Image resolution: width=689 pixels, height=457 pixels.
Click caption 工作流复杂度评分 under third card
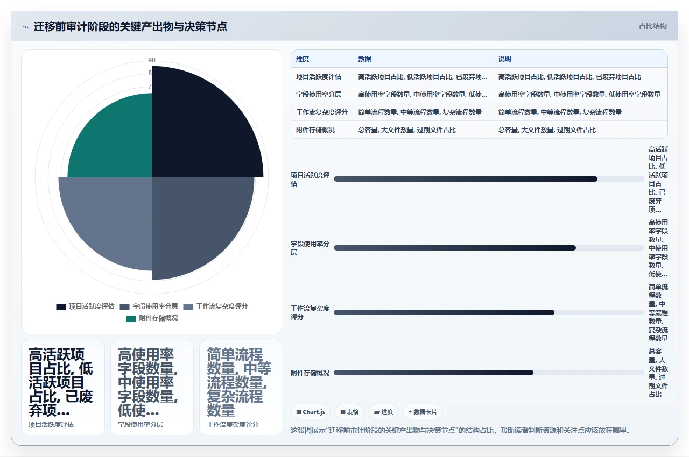pos(233,424)
